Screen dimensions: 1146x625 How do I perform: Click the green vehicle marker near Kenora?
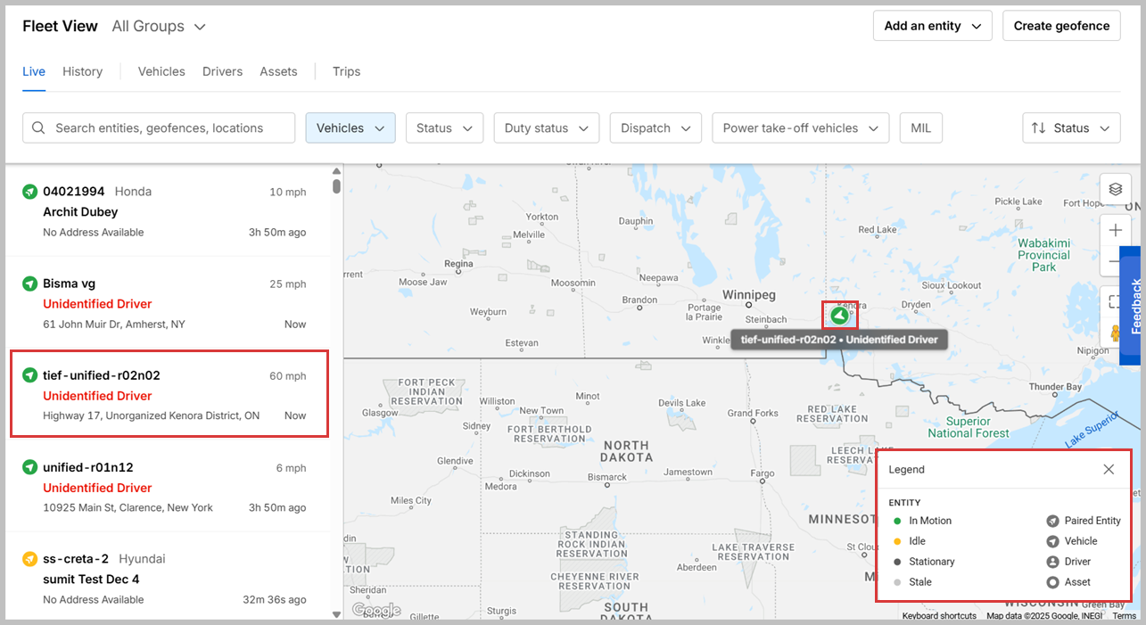click(x=839, y=316)
